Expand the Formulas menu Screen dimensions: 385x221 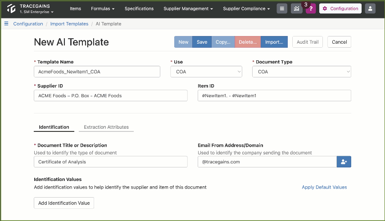[103, 9]
